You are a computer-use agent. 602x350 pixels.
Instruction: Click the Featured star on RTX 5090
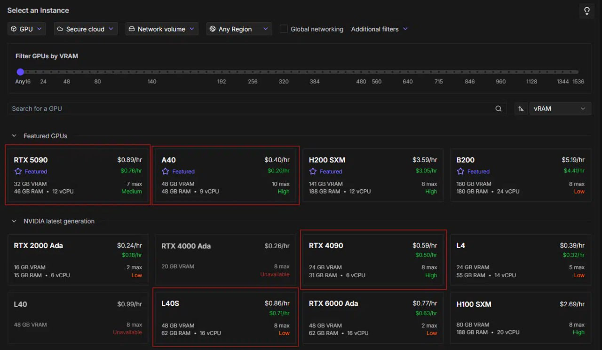coord(18,171)
